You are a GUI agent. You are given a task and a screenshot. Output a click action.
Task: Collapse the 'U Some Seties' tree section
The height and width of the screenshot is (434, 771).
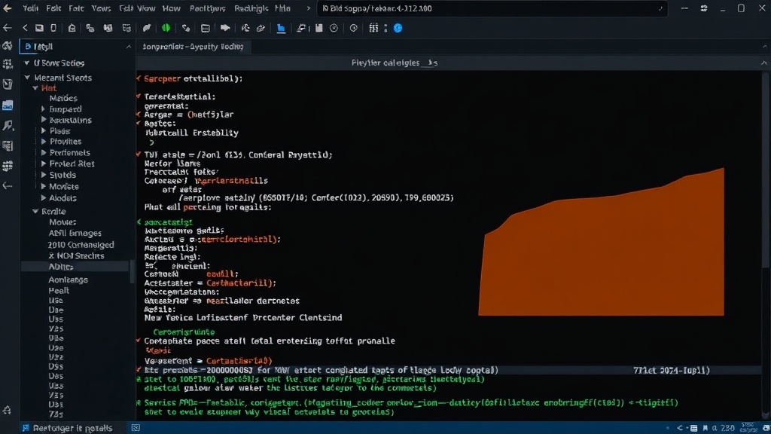tap(26, 63)
